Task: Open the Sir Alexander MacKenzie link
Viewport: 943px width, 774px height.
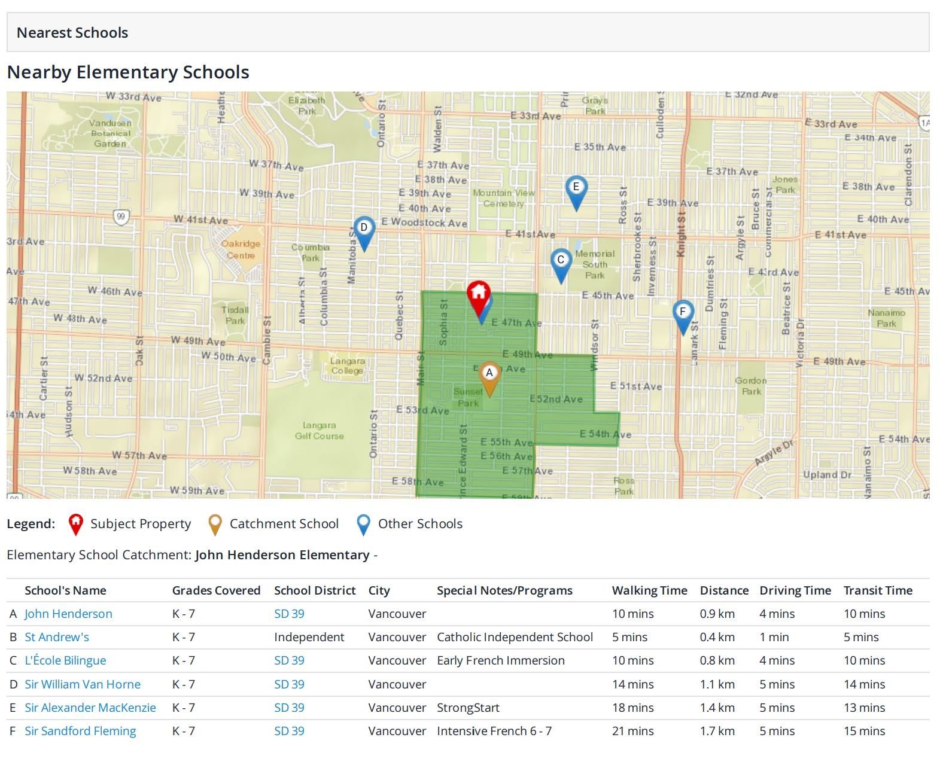Action: click(x=90, y=708)
